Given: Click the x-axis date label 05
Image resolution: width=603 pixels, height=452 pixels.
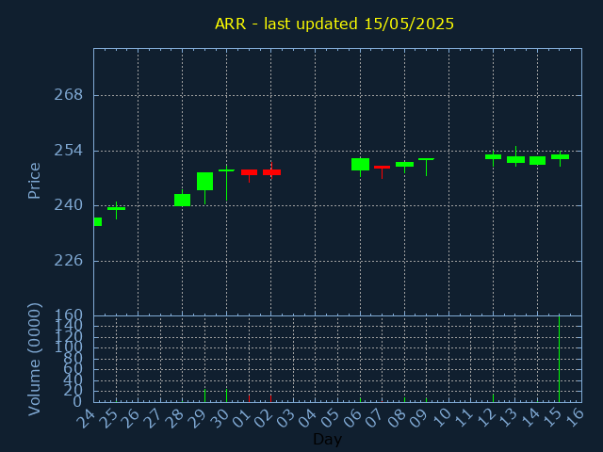Looking at the screenshot, I should pyautogui.click(x=331, y=417).
